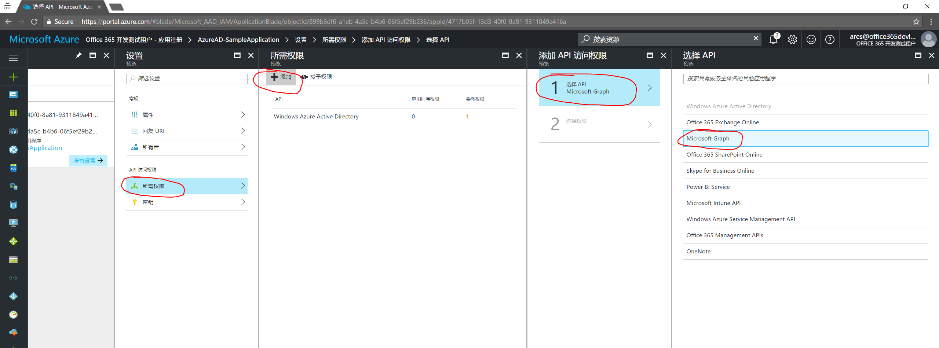Click the 授予权限 grant permissions button
This screenshot has width=939, height=348.
click(317, 77)
